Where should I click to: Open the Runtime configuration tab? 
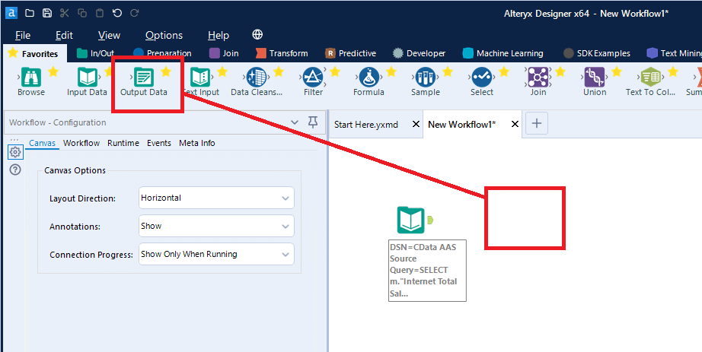click(x=123, y=143)
